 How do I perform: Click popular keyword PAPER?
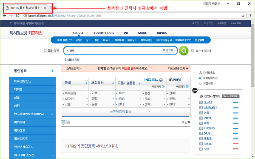208,118
